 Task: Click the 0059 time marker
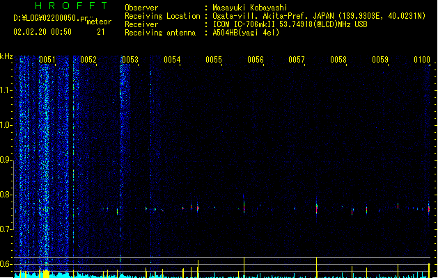click(380, 60)
